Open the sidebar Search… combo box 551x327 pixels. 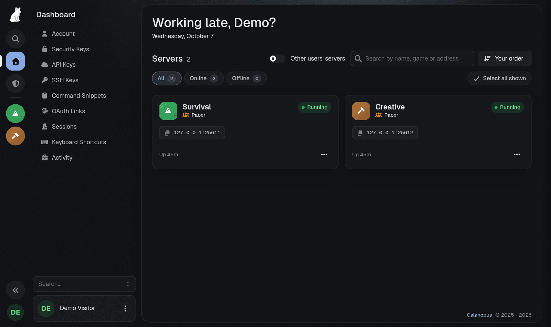(x=84, y=284)
